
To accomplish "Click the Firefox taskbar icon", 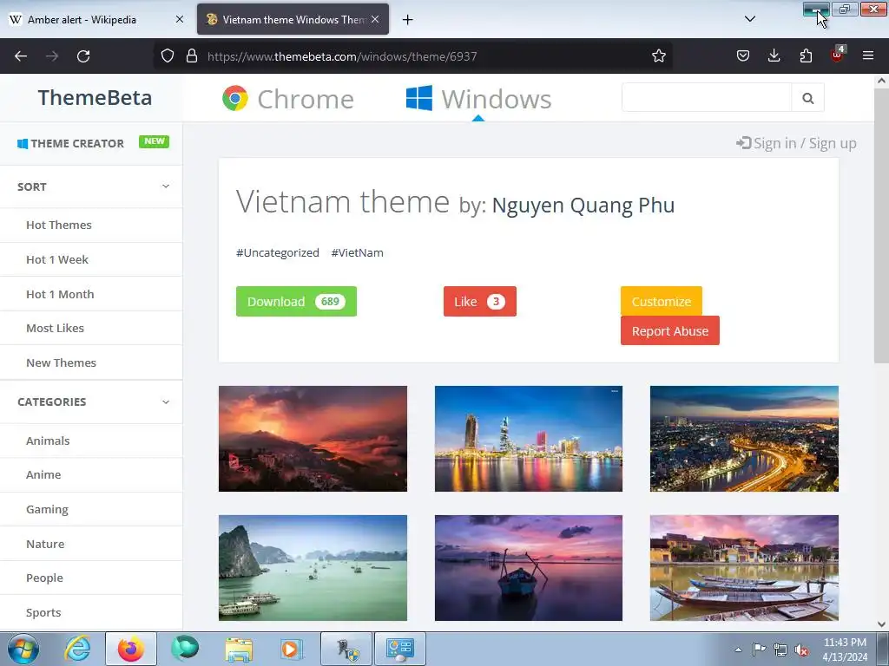I will [131, 649].
